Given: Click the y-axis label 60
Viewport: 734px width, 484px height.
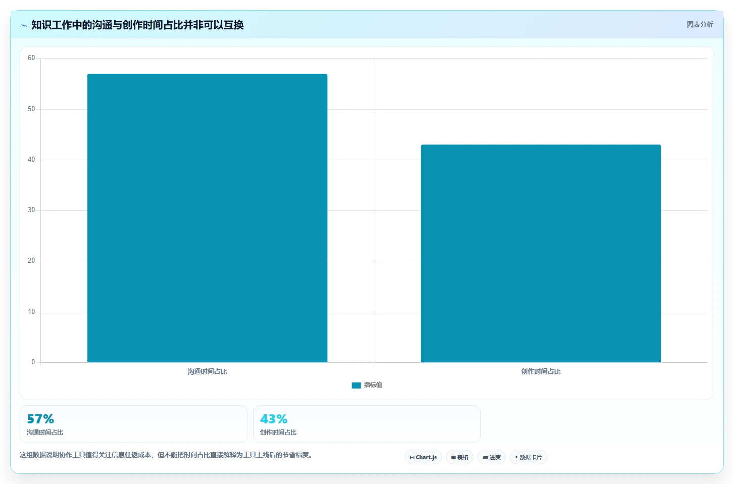Looking at the screenshot, I should click(x=31, y=58).
